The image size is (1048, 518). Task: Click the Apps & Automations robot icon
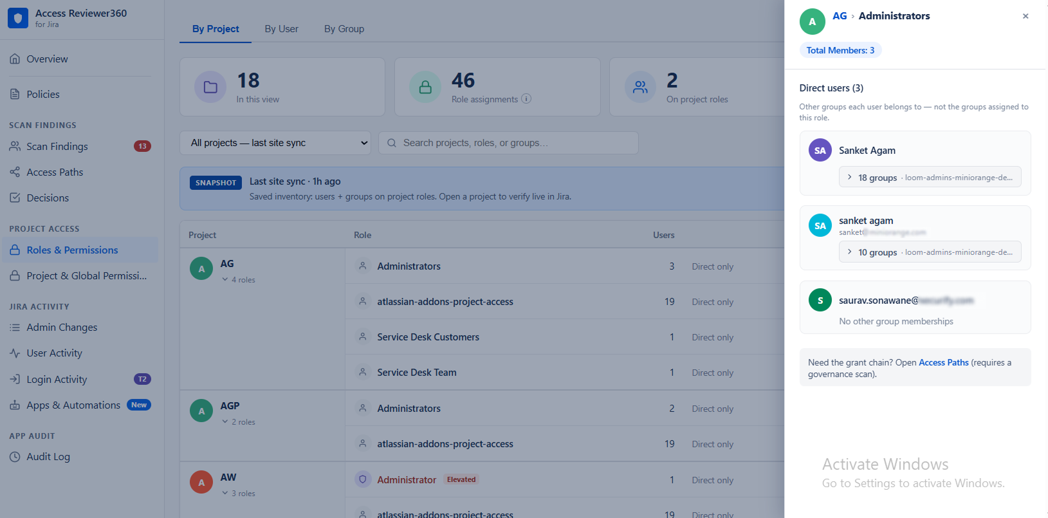pos(15,405)
